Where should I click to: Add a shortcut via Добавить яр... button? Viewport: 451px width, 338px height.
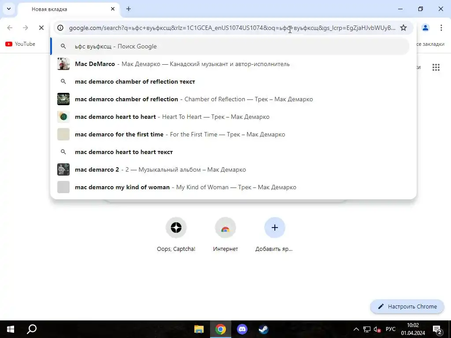(x=274, y=235)
